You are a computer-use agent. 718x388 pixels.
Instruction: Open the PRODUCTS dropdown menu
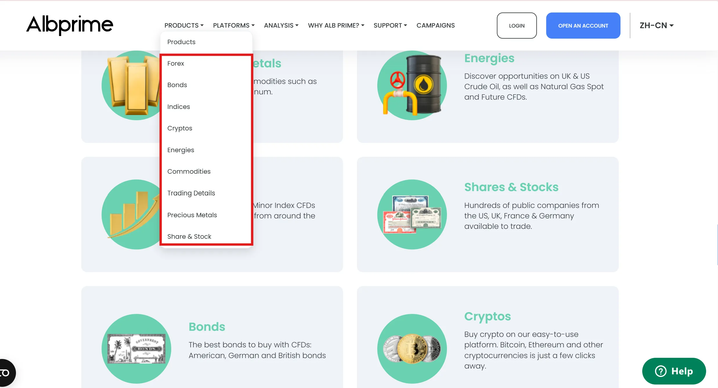point(184,26)
